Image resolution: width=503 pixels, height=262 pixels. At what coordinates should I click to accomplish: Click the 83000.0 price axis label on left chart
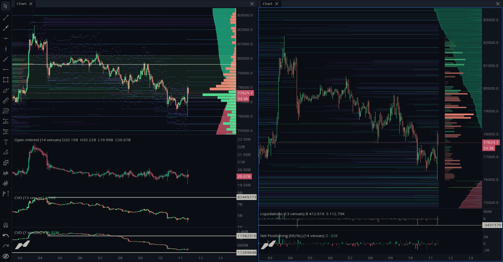pyautogui.click(x=245, y=15)
